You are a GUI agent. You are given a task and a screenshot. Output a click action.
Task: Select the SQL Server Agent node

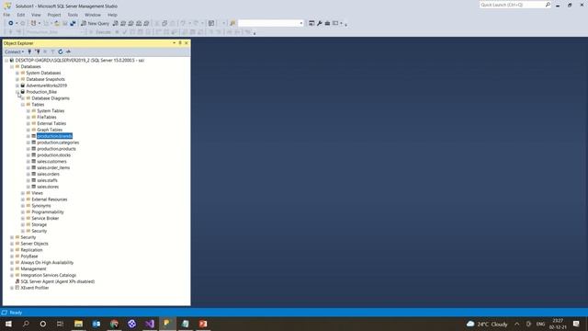pyautogui.click(x=57, y=281)
